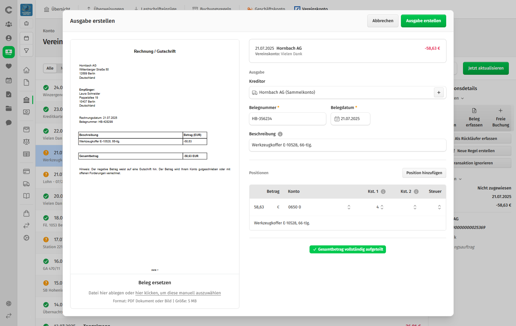516x326 pixels.
Task: Click Als Rückläufer erfassen button
Action: point(480,139)
